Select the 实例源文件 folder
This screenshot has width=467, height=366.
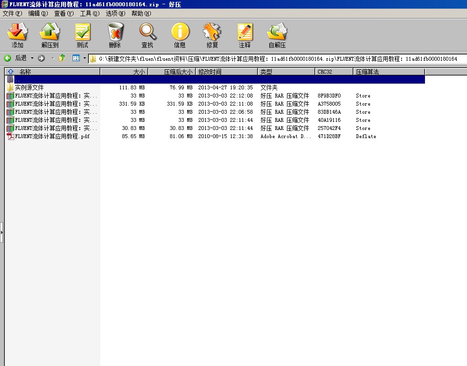pos(29,88)
